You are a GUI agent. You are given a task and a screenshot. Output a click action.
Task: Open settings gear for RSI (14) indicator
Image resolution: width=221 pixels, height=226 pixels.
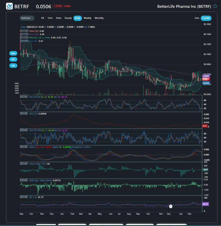pyautogui.click(x=24, y=197)
